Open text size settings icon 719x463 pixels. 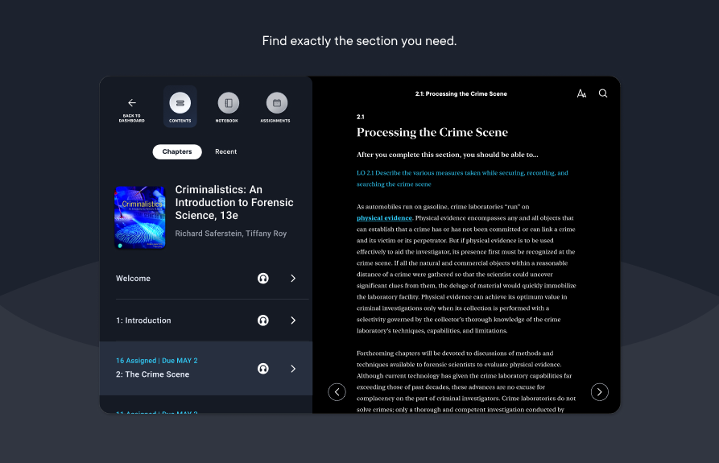(581, 93)
